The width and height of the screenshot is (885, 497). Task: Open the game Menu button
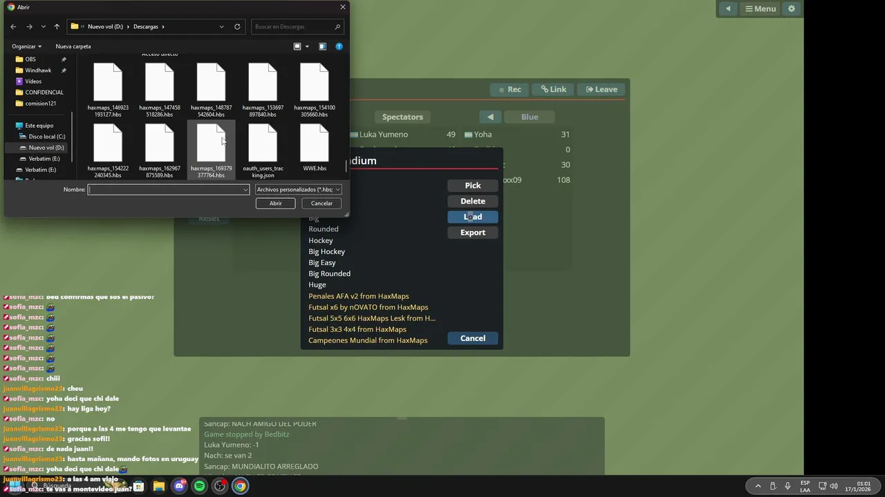[x=761, y=8]
